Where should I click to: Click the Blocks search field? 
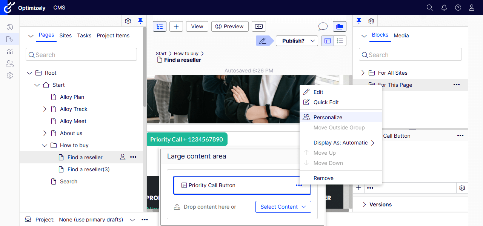point(410,55)
